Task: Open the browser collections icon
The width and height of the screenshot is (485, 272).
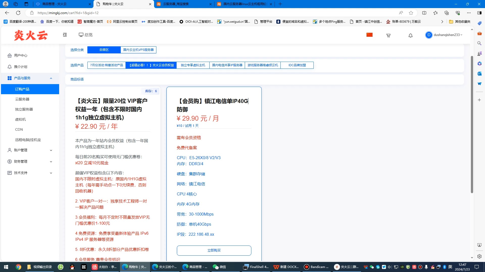Action: click(x=446, y=13)
